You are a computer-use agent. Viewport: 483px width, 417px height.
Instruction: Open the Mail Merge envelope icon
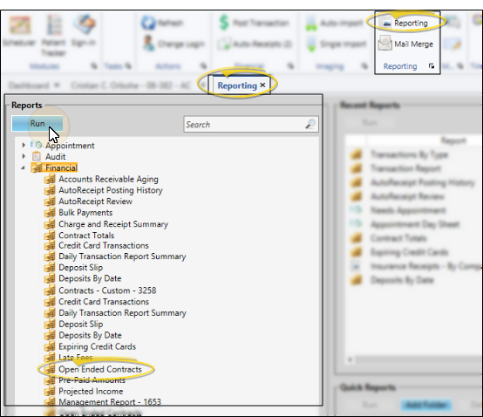[x=385, y=43]
